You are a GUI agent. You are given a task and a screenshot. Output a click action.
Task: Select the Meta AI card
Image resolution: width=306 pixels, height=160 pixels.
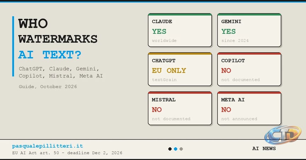click(x=249, y=108)
